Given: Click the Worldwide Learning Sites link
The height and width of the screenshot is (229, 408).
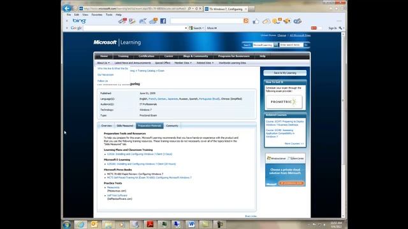Looking at the screenshot, I should (x=232, y=63).
